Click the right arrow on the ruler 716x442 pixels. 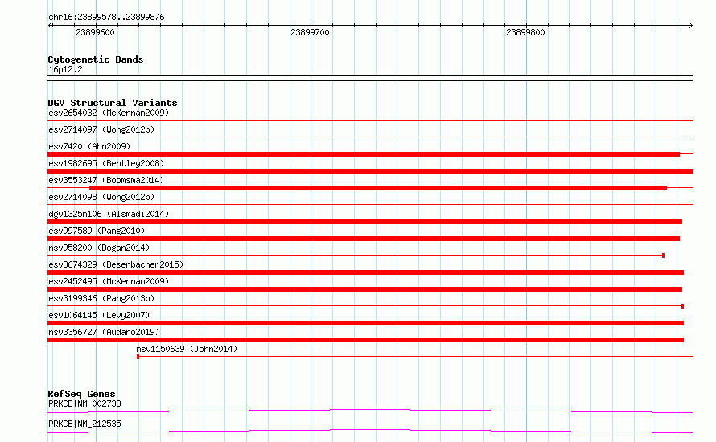click(691, 25)
